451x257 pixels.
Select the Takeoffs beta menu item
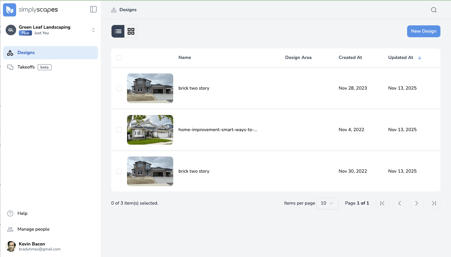click(x=26, y=67)
